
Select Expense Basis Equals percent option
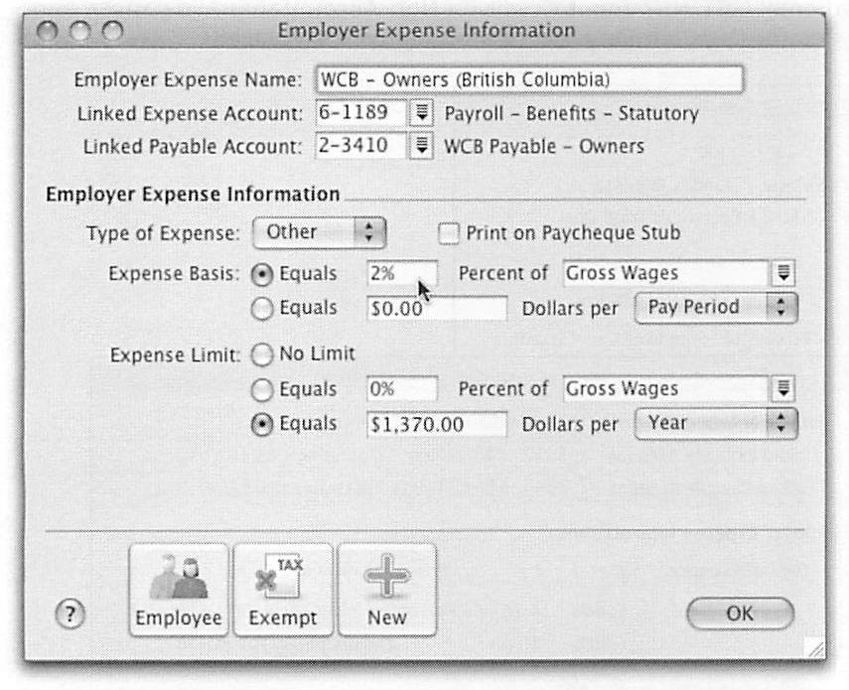click(x=262, y=275)
